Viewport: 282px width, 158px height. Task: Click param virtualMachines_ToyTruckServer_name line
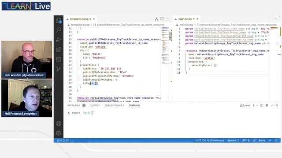227,32
